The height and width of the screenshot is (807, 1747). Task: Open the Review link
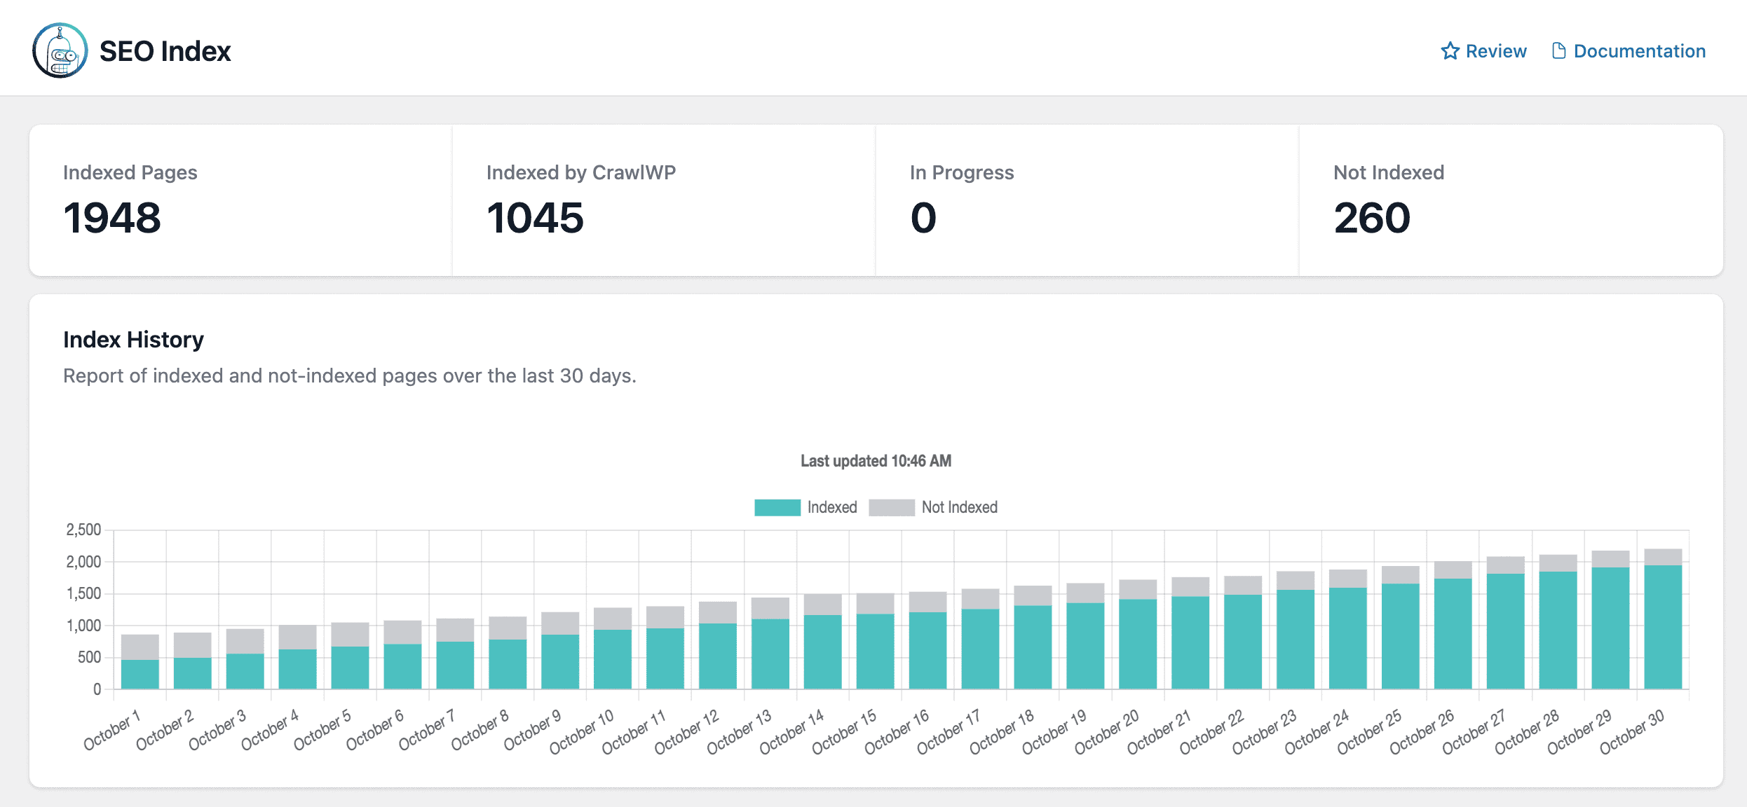[1495, 51]
